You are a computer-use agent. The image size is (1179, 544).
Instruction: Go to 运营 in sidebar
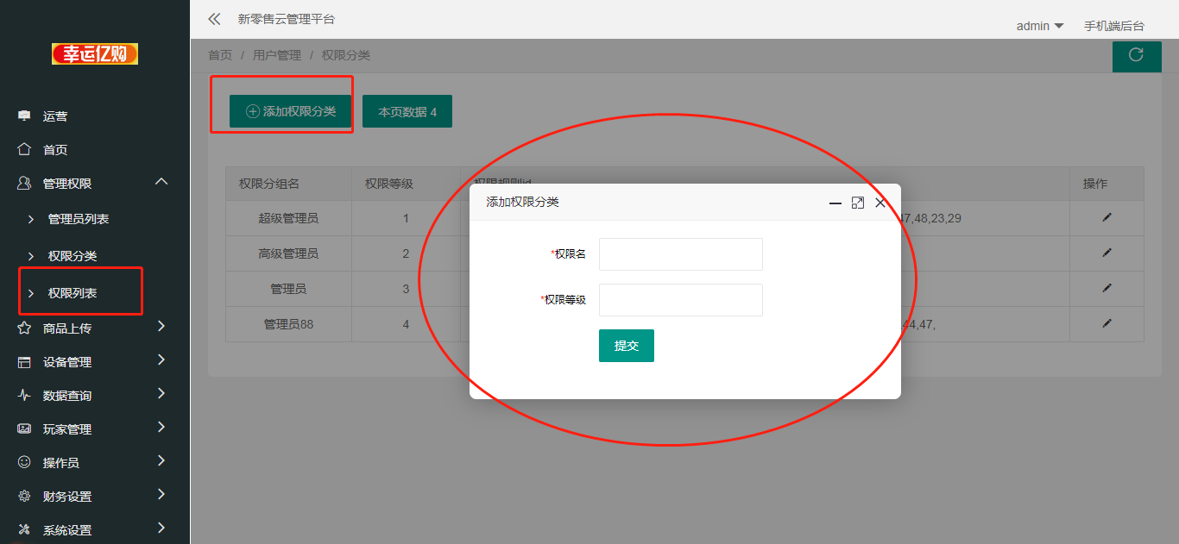tap(55, 116)
